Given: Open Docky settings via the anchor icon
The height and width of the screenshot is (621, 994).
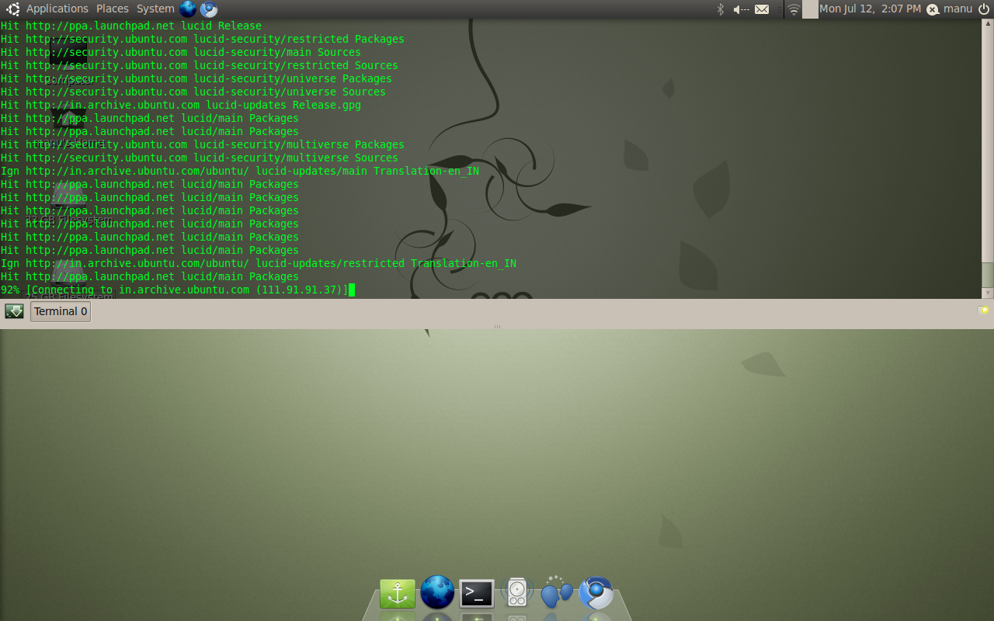Looking at the screenshot, I should [x=397, y=592].
